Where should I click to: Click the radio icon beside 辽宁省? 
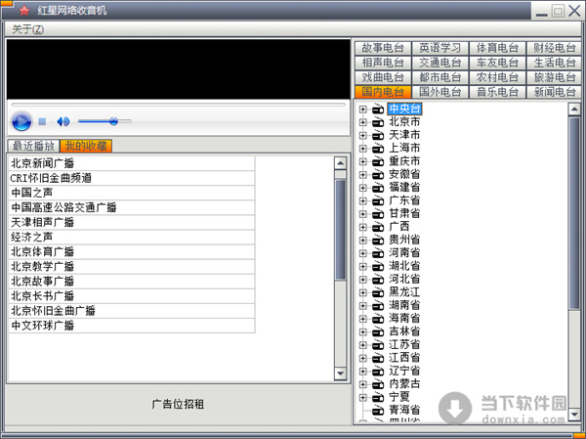pos(378,371)
